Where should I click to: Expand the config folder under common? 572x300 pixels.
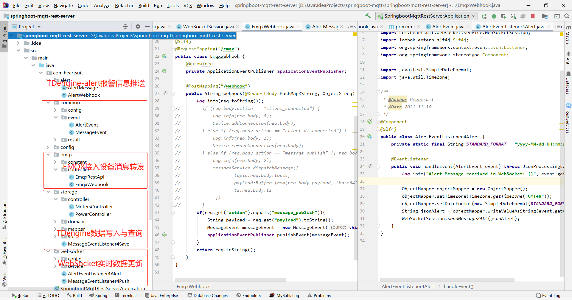tap(55, 110)
